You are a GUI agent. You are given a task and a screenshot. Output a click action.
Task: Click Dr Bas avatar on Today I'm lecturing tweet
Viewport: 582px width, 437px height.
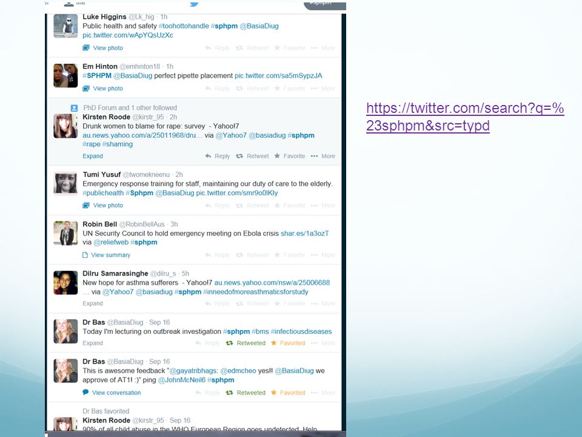point(65,331)
